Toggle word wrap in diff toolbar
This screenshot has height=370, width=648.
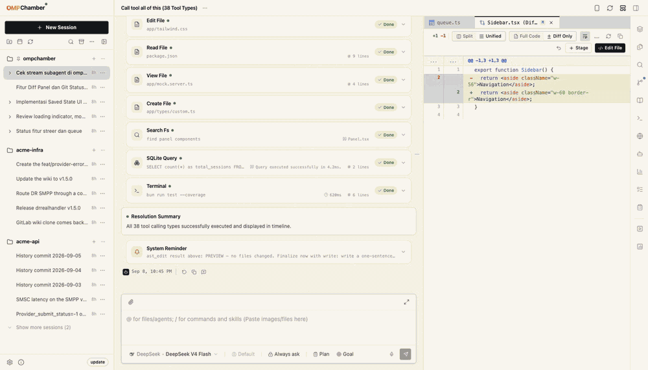point(584,36)
